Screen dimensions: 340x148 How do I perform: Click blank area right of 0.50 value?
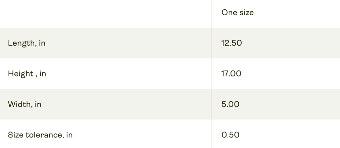click(x=290, y=135)
